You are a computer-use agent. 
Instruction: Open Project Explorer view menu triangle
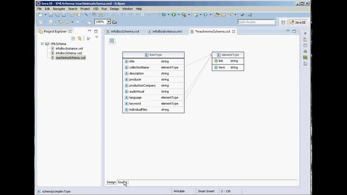pyautogui.click(x=97, y=37)
